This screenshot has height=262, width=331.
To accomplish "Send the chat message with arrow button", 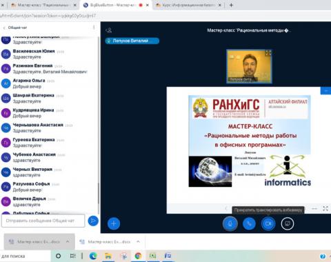I will click(93, 221).
